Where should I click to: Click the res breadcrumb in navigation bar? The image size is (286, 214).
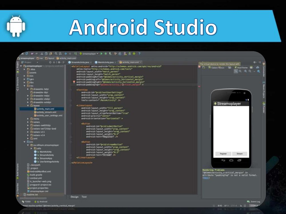pos(40,59)
